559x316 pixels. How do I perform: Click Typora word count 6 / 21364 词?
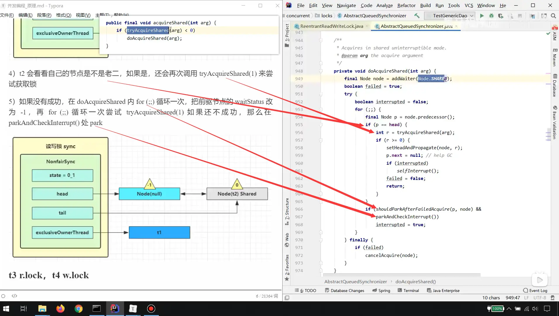[267, 296]
